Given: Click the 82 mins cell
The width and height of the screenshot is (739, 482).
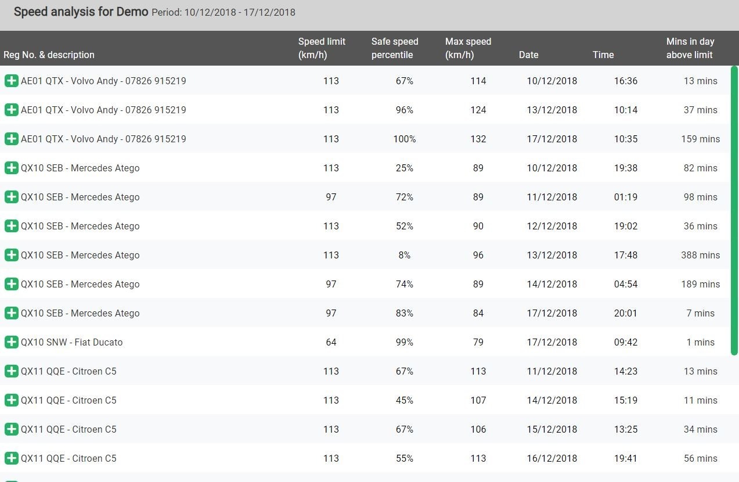Looking at the screenshot, I should point(701,168).
